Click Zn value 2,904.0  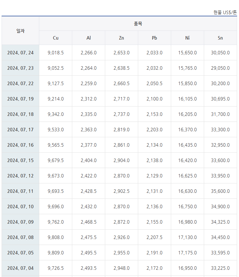tap(122, 160)
